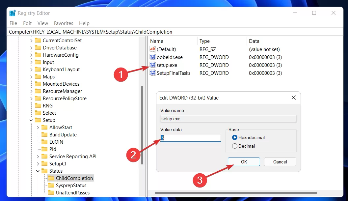Collapse the Setup tree node
Image resolution: width=348 pixels, height=201 pixels.
click(x=31, y=120)
